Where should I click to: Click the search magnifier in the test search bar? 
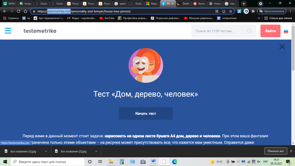coord(249,31)
